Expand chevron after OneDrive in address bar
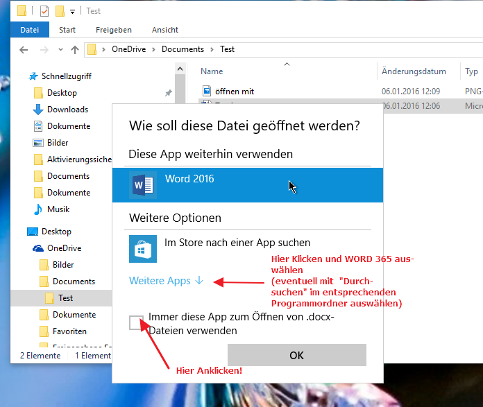The width and height of the screenshot is (483, 407). point(153,49)
